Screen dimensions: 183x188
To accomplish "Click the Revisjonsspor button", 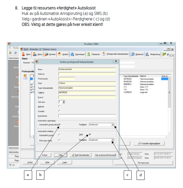I will click(x=143, y=162).
